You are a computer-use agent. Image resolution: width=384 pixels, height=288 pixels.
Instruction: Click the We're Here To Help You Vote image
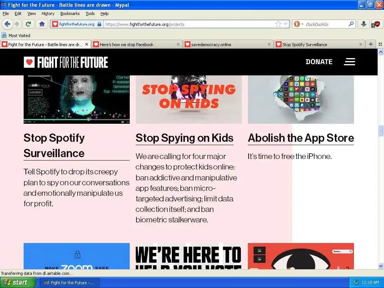[x=189, y=256]
